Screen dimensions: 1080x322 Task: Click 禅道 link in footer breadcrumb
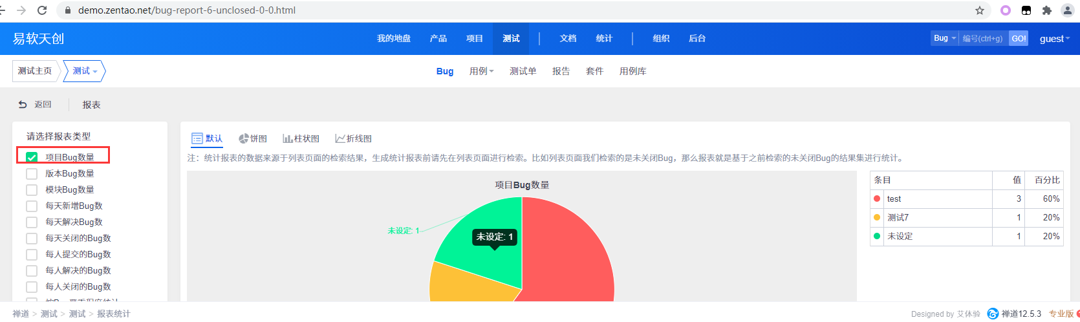[21, 314]
